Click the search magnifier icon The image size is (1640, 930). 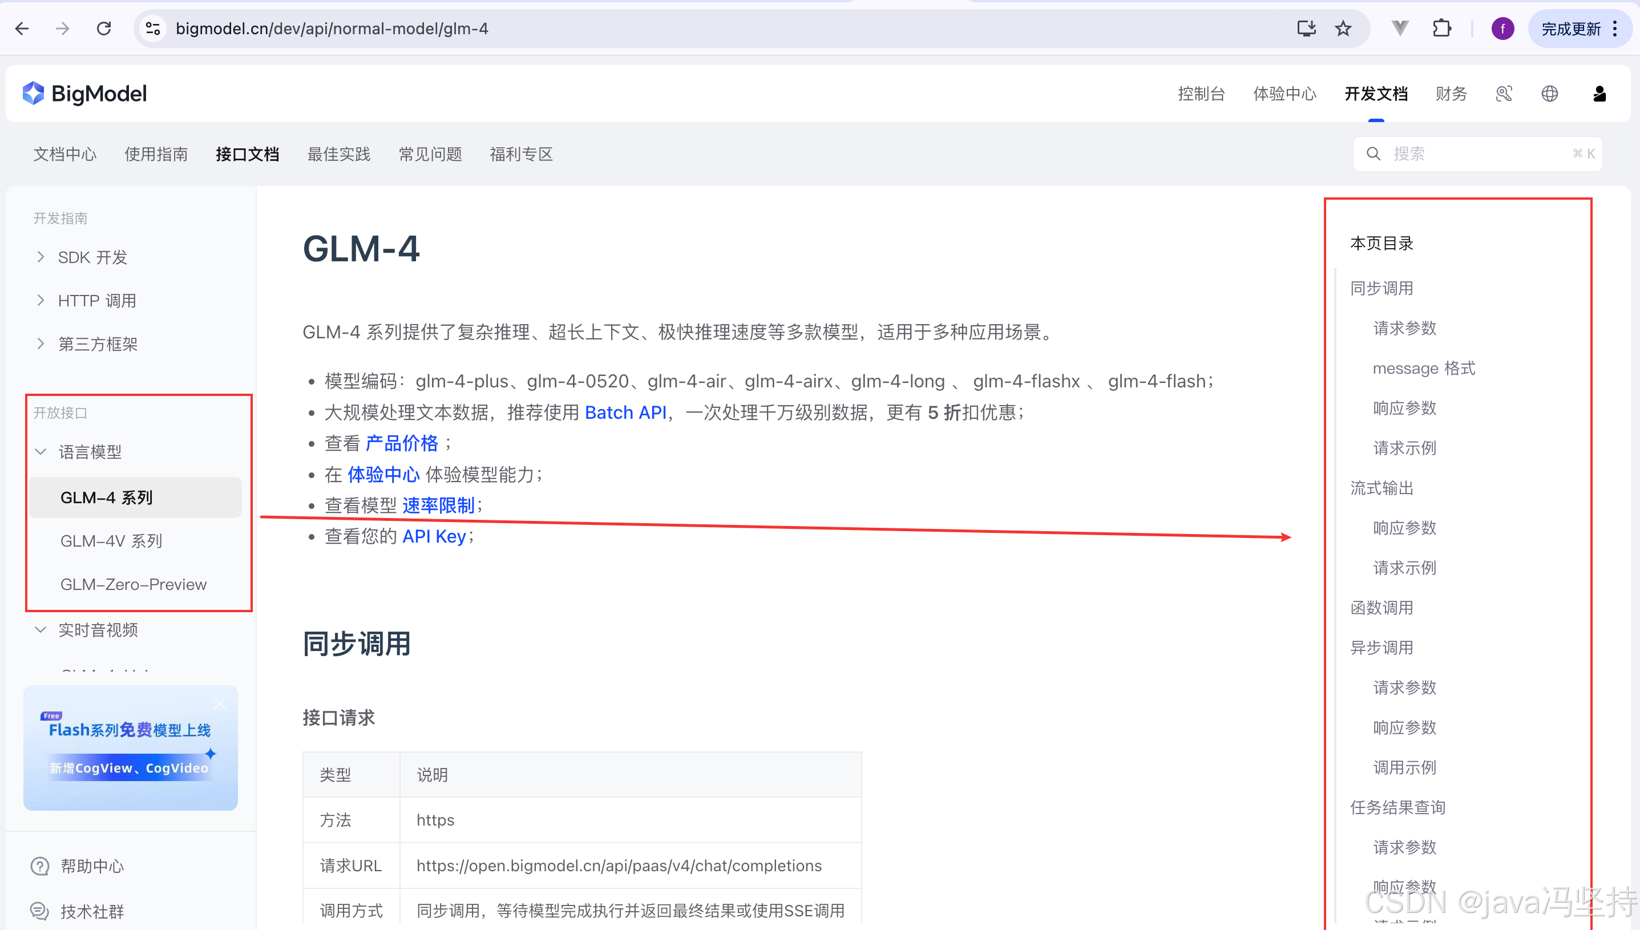[1373, 154]
